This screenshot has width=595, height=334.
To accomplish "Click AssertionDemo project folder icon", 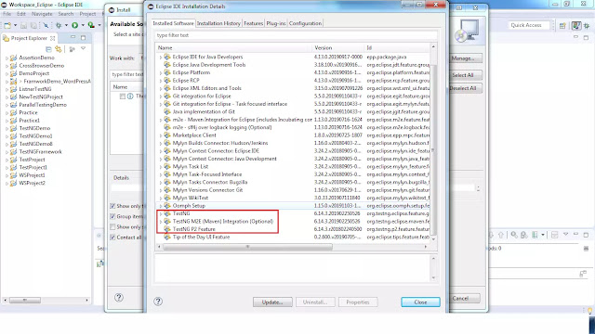I will click(x=13, y=58).
